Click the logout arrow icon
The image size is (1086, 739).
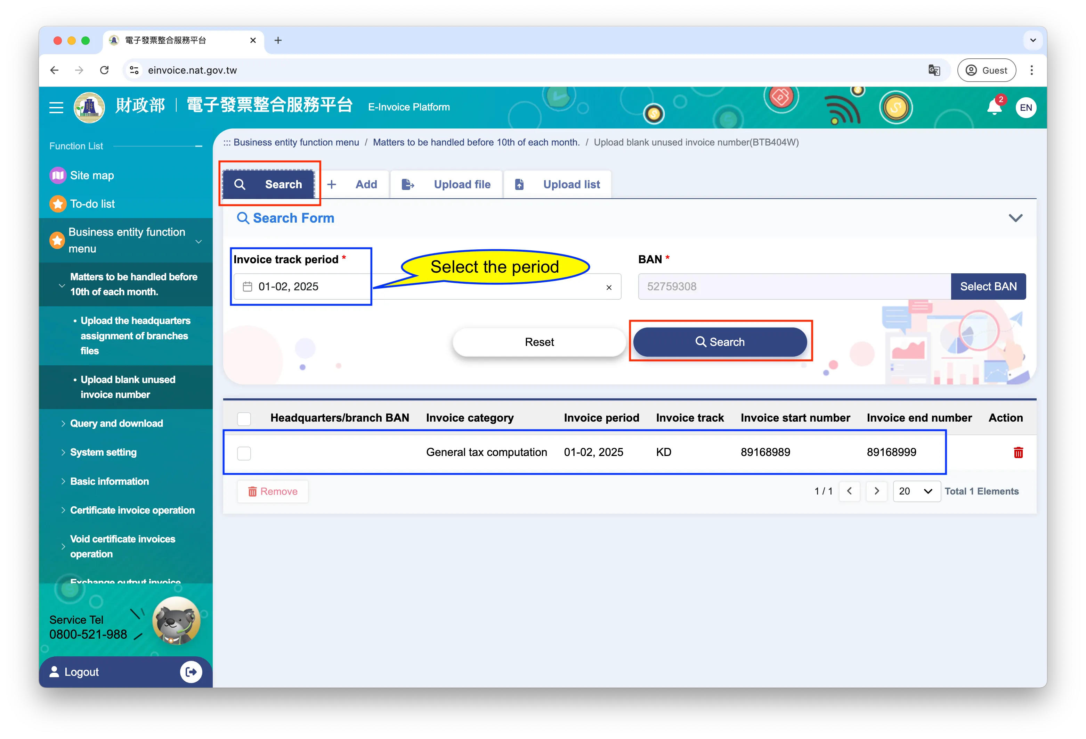pyautogui.click(x=191, y=672)
